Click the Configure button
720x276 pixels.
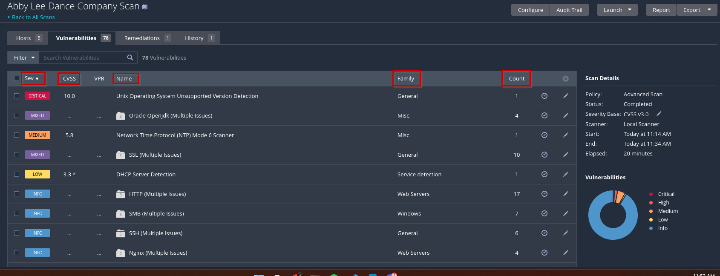point(530,10)
